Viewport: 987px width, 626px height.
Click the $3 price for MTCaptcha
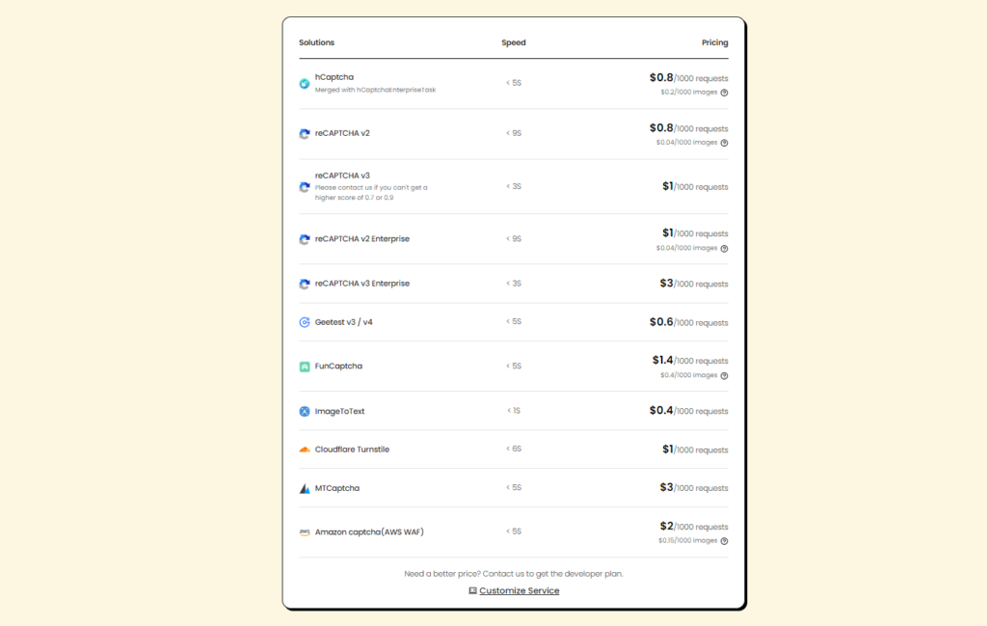pos(666,488)
